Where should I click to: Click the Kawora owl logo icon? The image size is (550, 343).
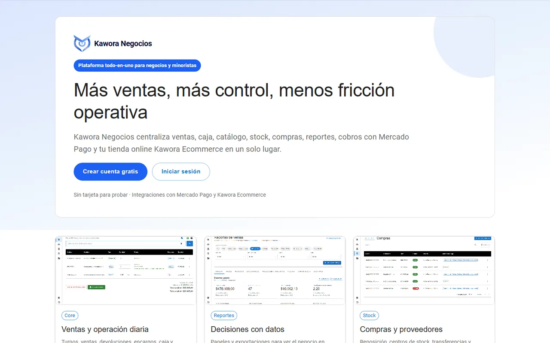(82, 43)
